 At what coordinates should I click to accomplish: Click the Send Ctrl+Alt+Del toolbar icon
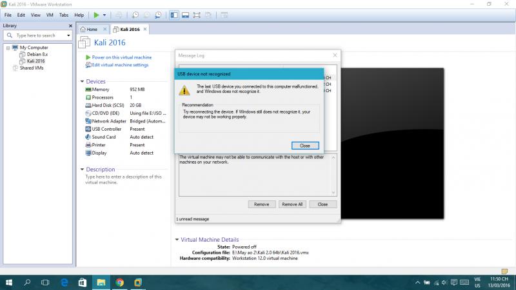pyautogui.click(x=119, y=15)
